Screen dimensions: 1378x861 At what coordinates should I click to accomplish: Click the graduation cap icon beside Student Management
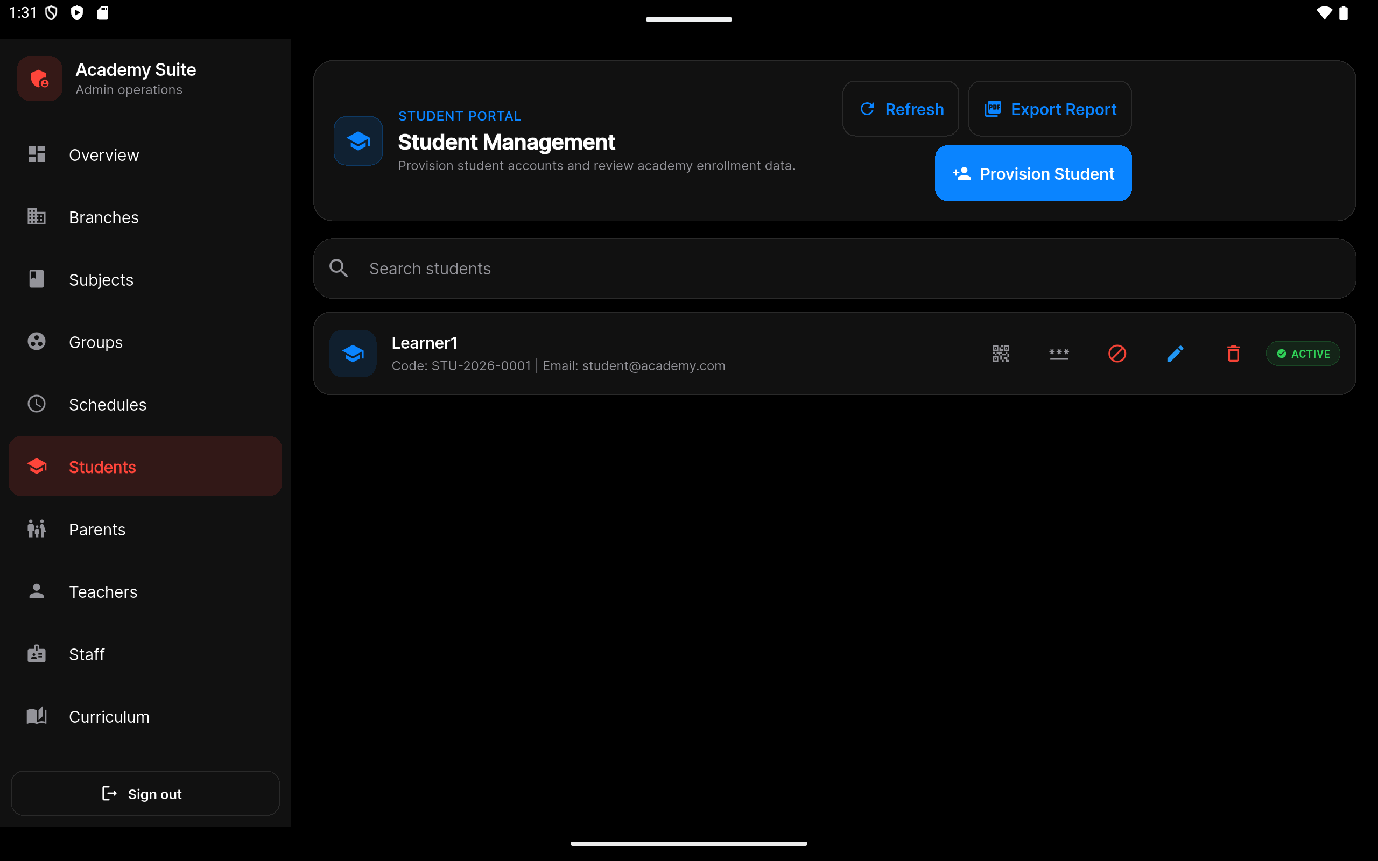(x=358, y=140)
